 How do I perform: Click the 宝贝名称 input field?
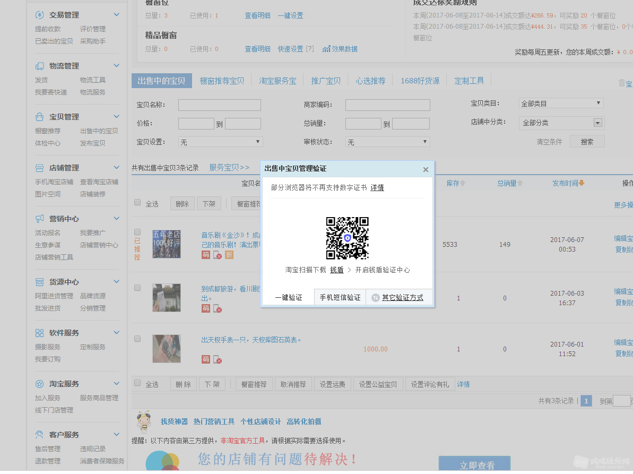[x=220, y=106]
